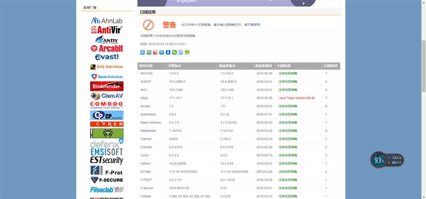Screen dimensions: 426x199
Task: Click the Cyren row name in table
Action: pos(145,155)
